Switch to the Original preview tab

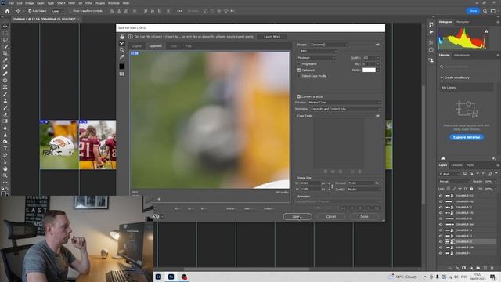(x=136, y=46)
